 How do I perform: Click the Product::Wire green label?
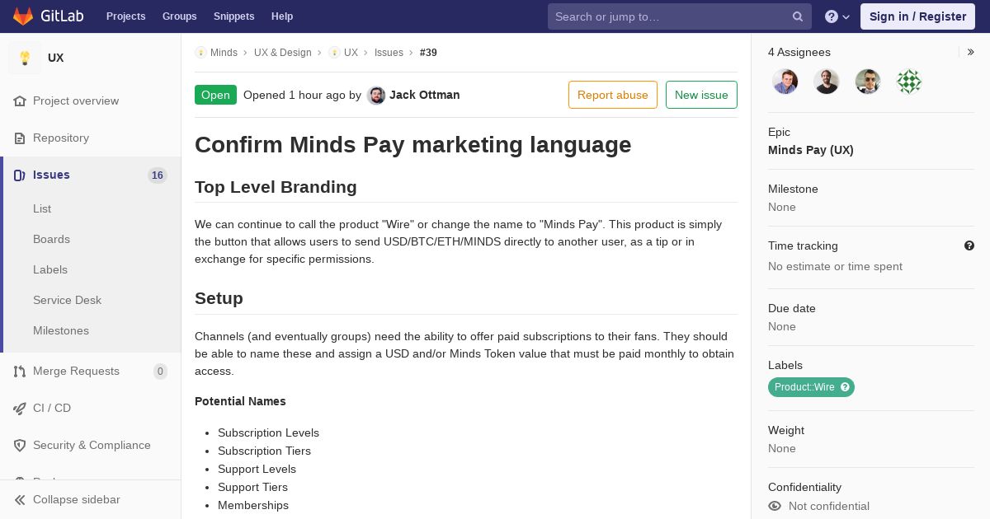tap(804, 387)
